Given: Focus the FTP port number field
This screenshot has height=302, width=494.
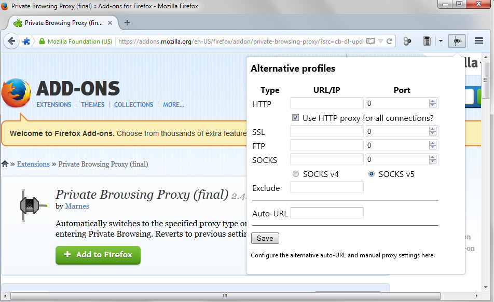Looking at the screenshot, I should [397, 145].
